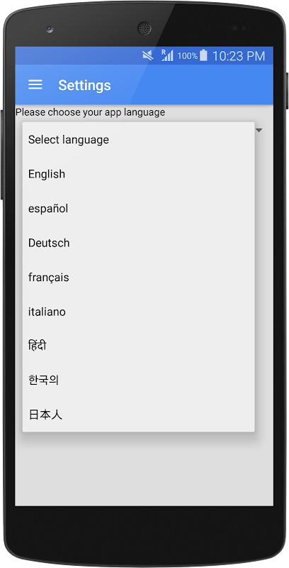The height and width of the screenshot is (568, 289).
Task: Pick the Japanese 日本人 language option
Action: tap(138, 415)
